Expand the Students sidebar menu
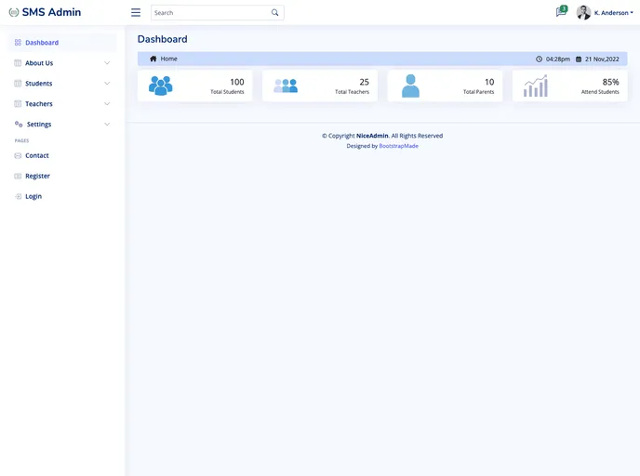Viewport: 640px width, 476px height. point(39,84)
